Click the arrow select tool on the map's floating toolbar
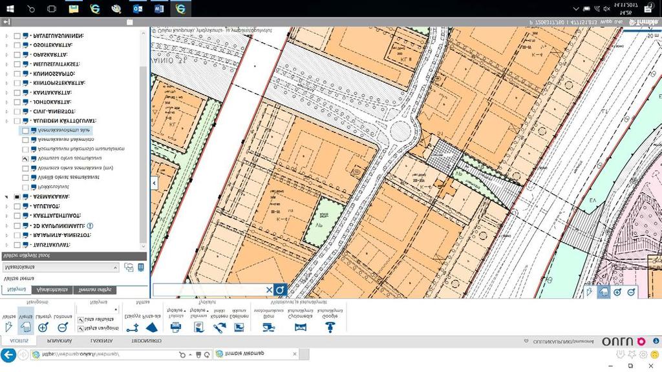662x372 pixels. pyautogui.click(x=590, y=292)
